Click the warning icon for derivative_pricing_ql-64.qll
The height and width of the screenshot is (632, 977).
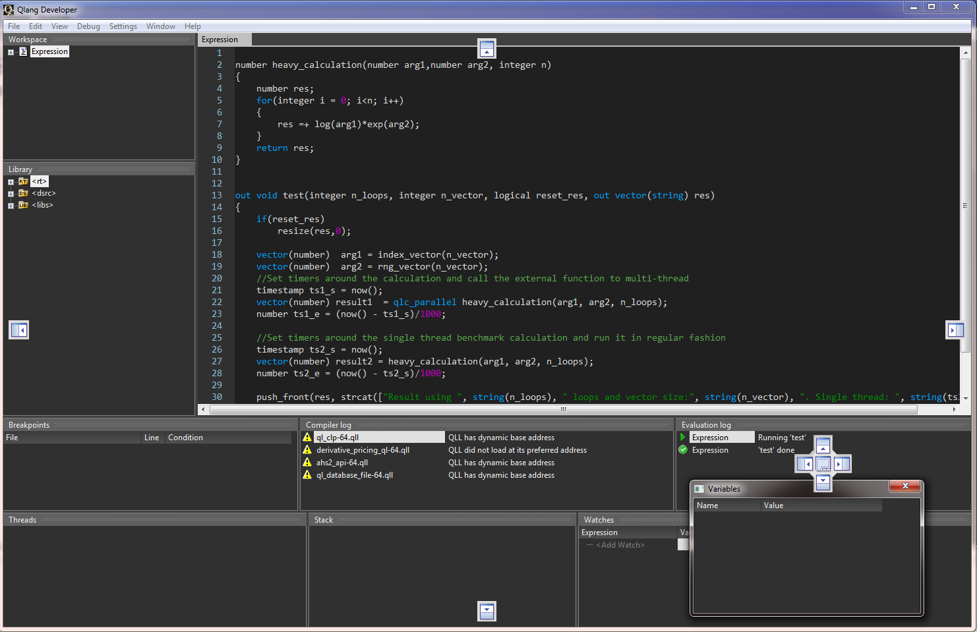click(307, 449)
